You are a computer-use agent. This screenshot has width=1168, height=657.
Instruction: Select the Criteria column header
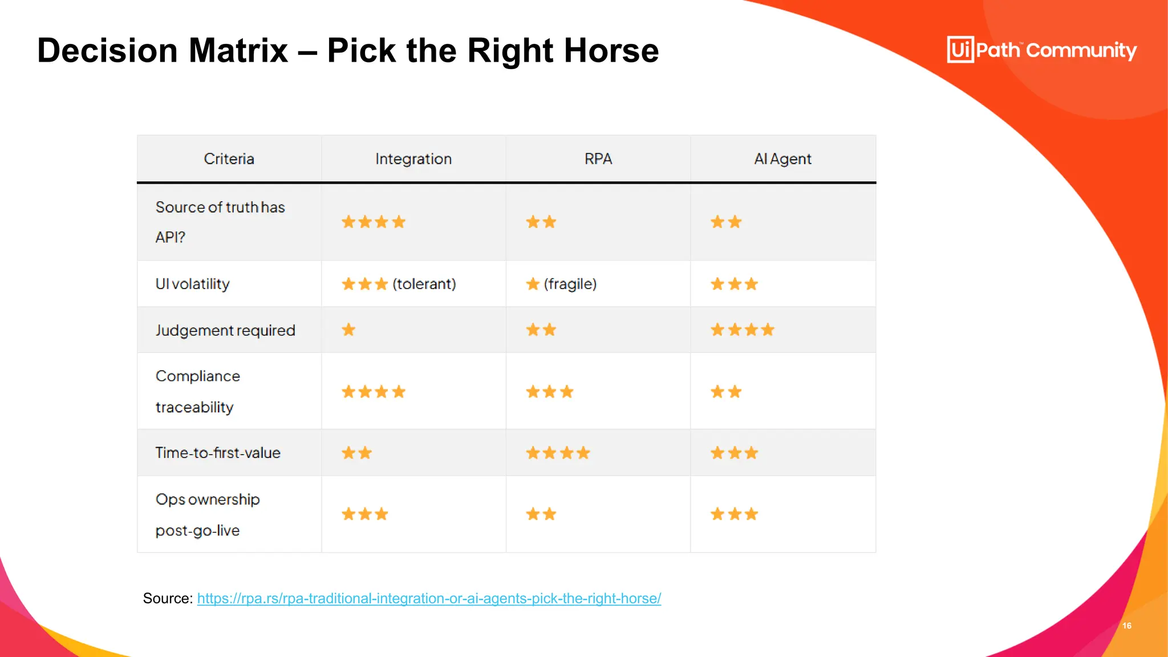pyautogui.click(x=229, y=159)
